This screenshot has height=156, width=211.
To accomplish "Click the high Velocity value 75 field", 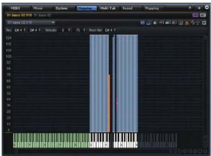I will click(78, 30).
